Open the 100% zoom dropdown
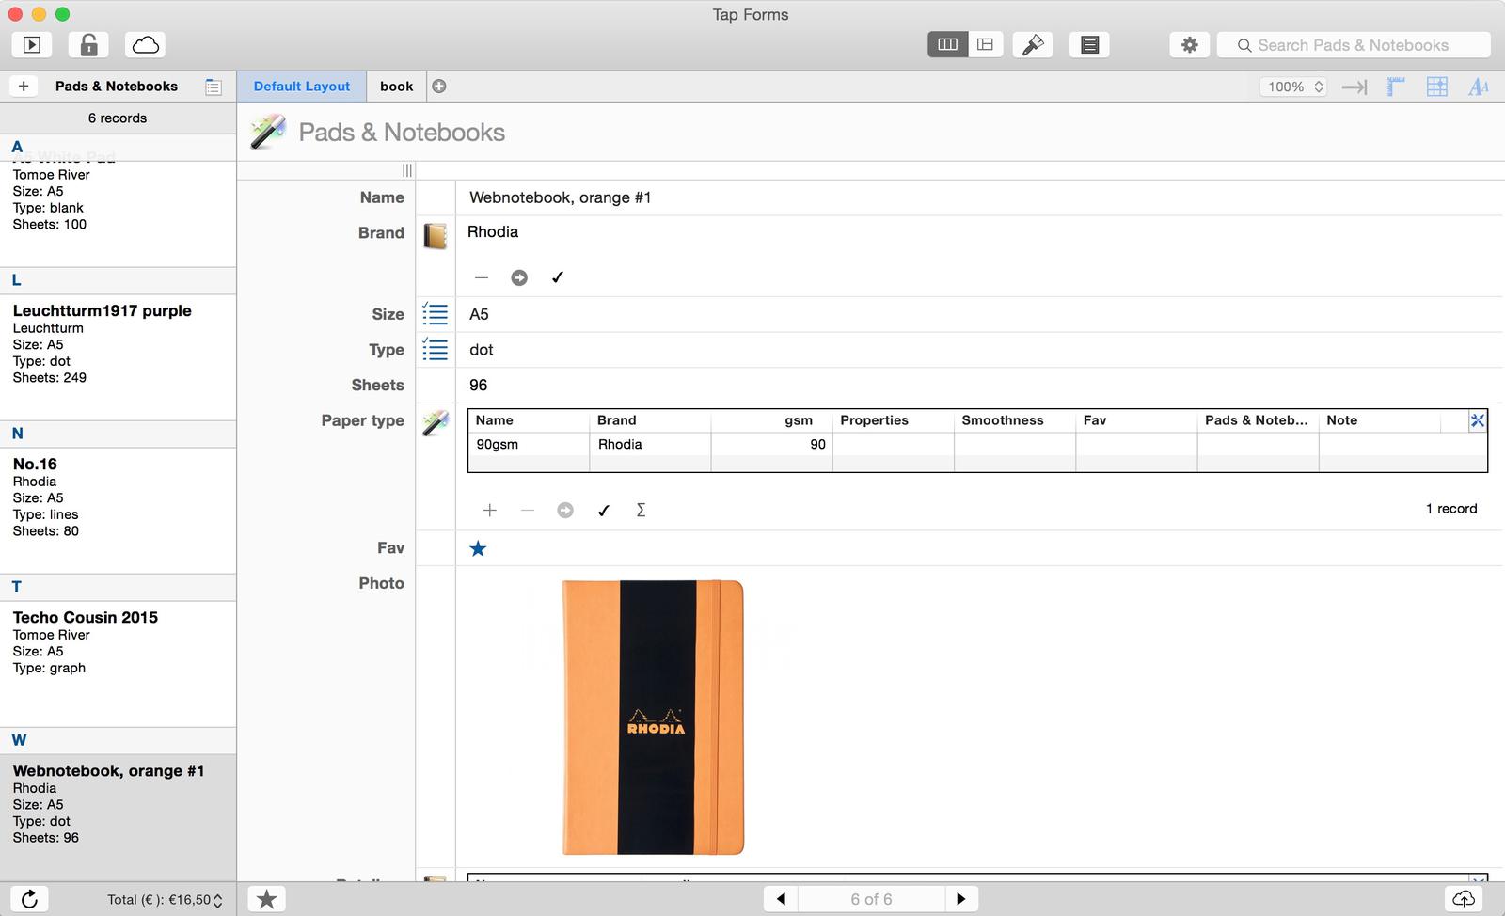This screenshot has width=1505, height=916. (1294, 87)
